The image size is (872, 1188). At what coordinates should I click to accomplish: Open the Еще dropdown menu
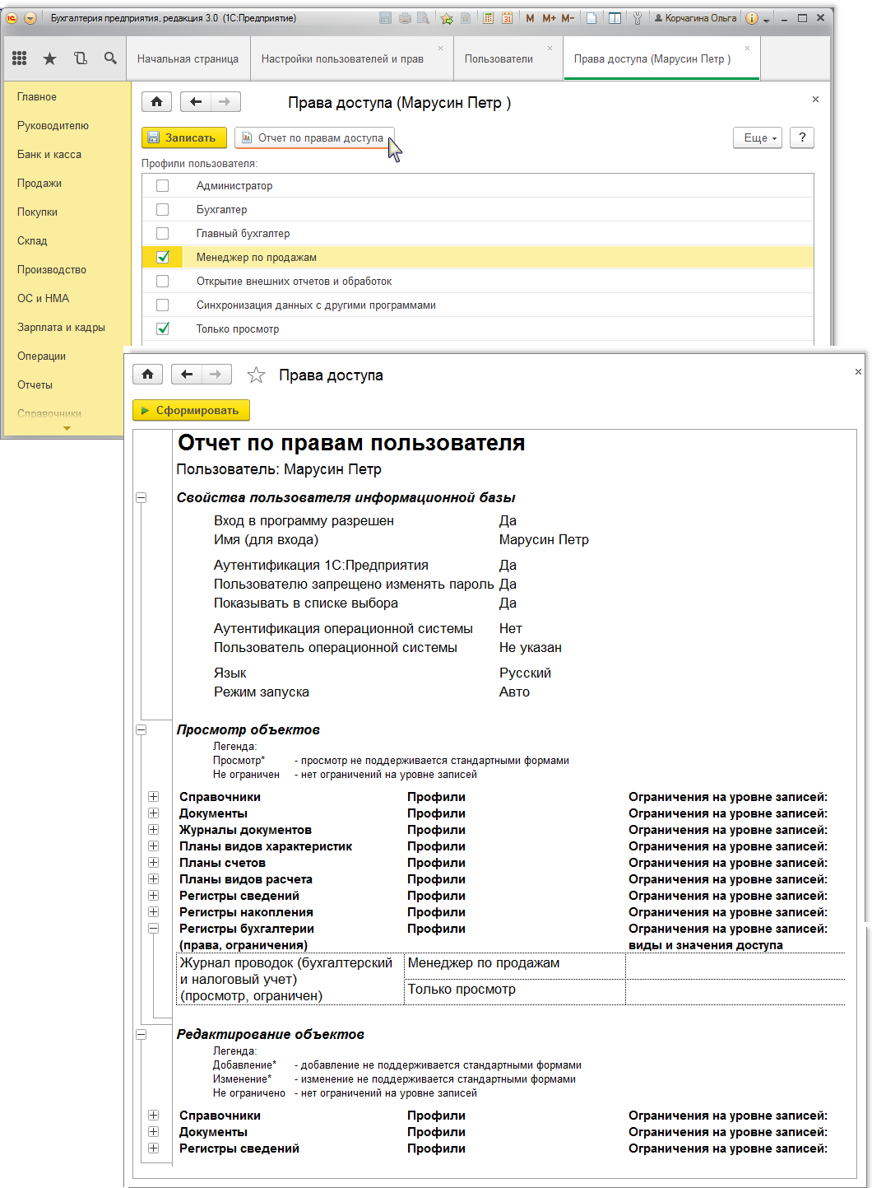point(757,138)
